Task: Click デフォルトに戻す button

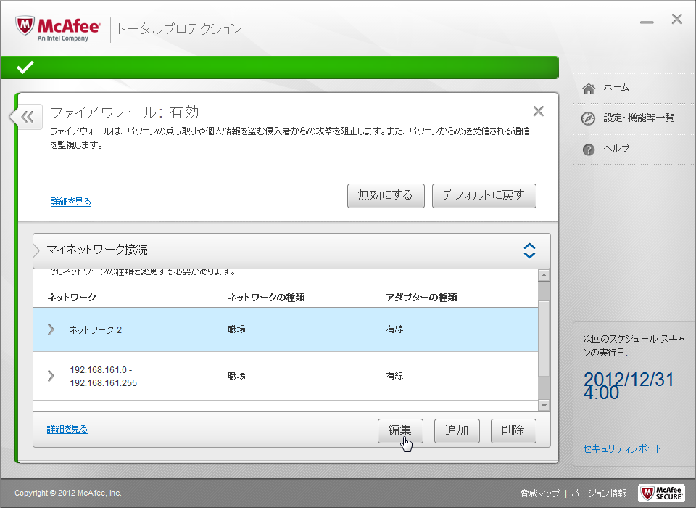Action: (484, 195)
